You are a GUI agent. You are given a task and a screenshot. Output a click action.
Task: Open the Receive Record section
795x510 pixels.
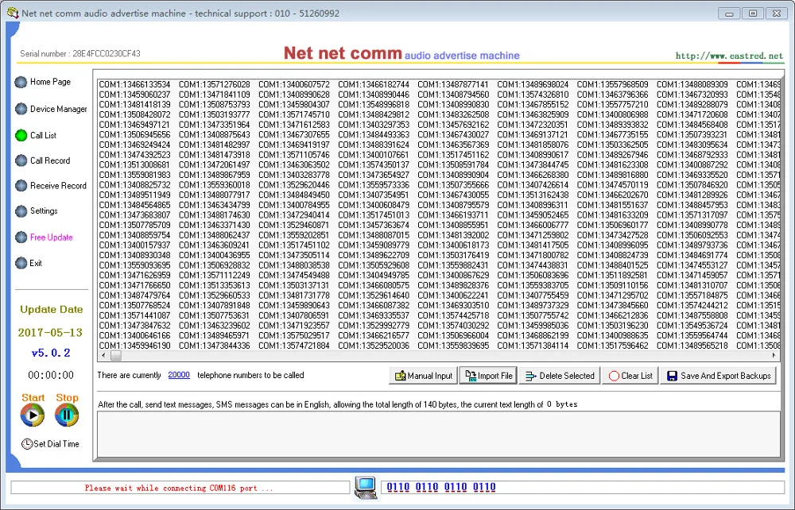[58, 186]
